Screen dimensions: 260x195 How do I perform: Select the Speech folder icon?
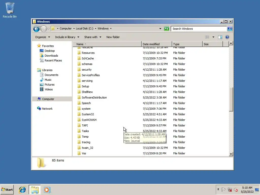pos(79,103)
